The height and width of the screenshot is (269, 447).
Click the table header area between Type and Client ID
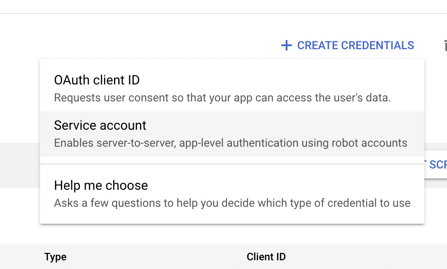[157, 257]
